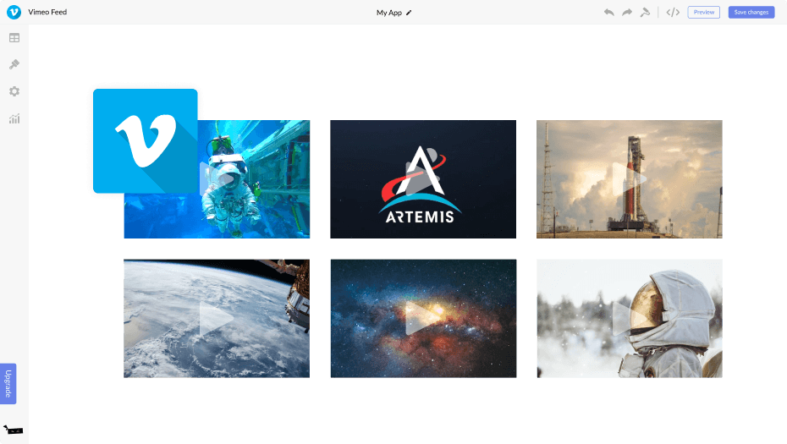Click the Vimeo Feed title text
Image resolution: width=787 pixels, height=444 pixels.
click(47, 12)
